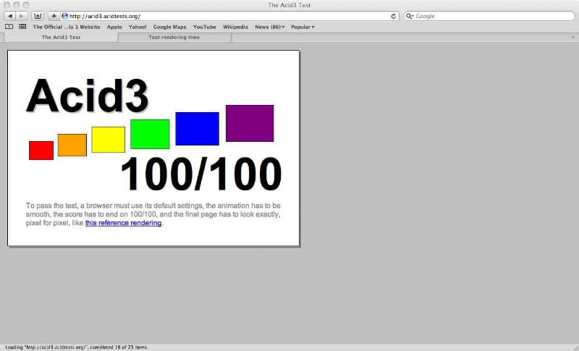Add bookmark with the plus button
Viewport: 579px width, 351px height.
pyautogui.click(x=54, y=16)
